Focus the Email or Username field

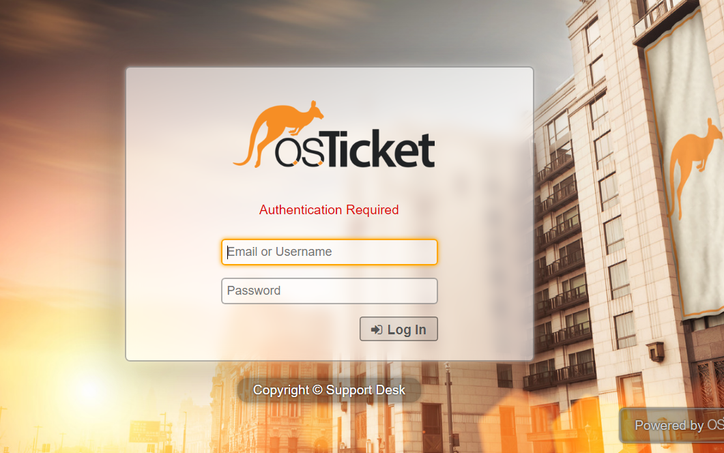[x=329, y=252]
